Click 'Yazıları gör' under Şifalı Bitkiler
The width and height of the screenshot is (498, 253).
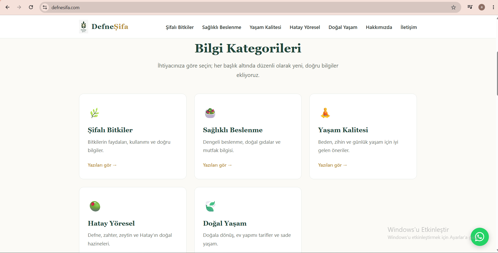click(x=102, y=165)
